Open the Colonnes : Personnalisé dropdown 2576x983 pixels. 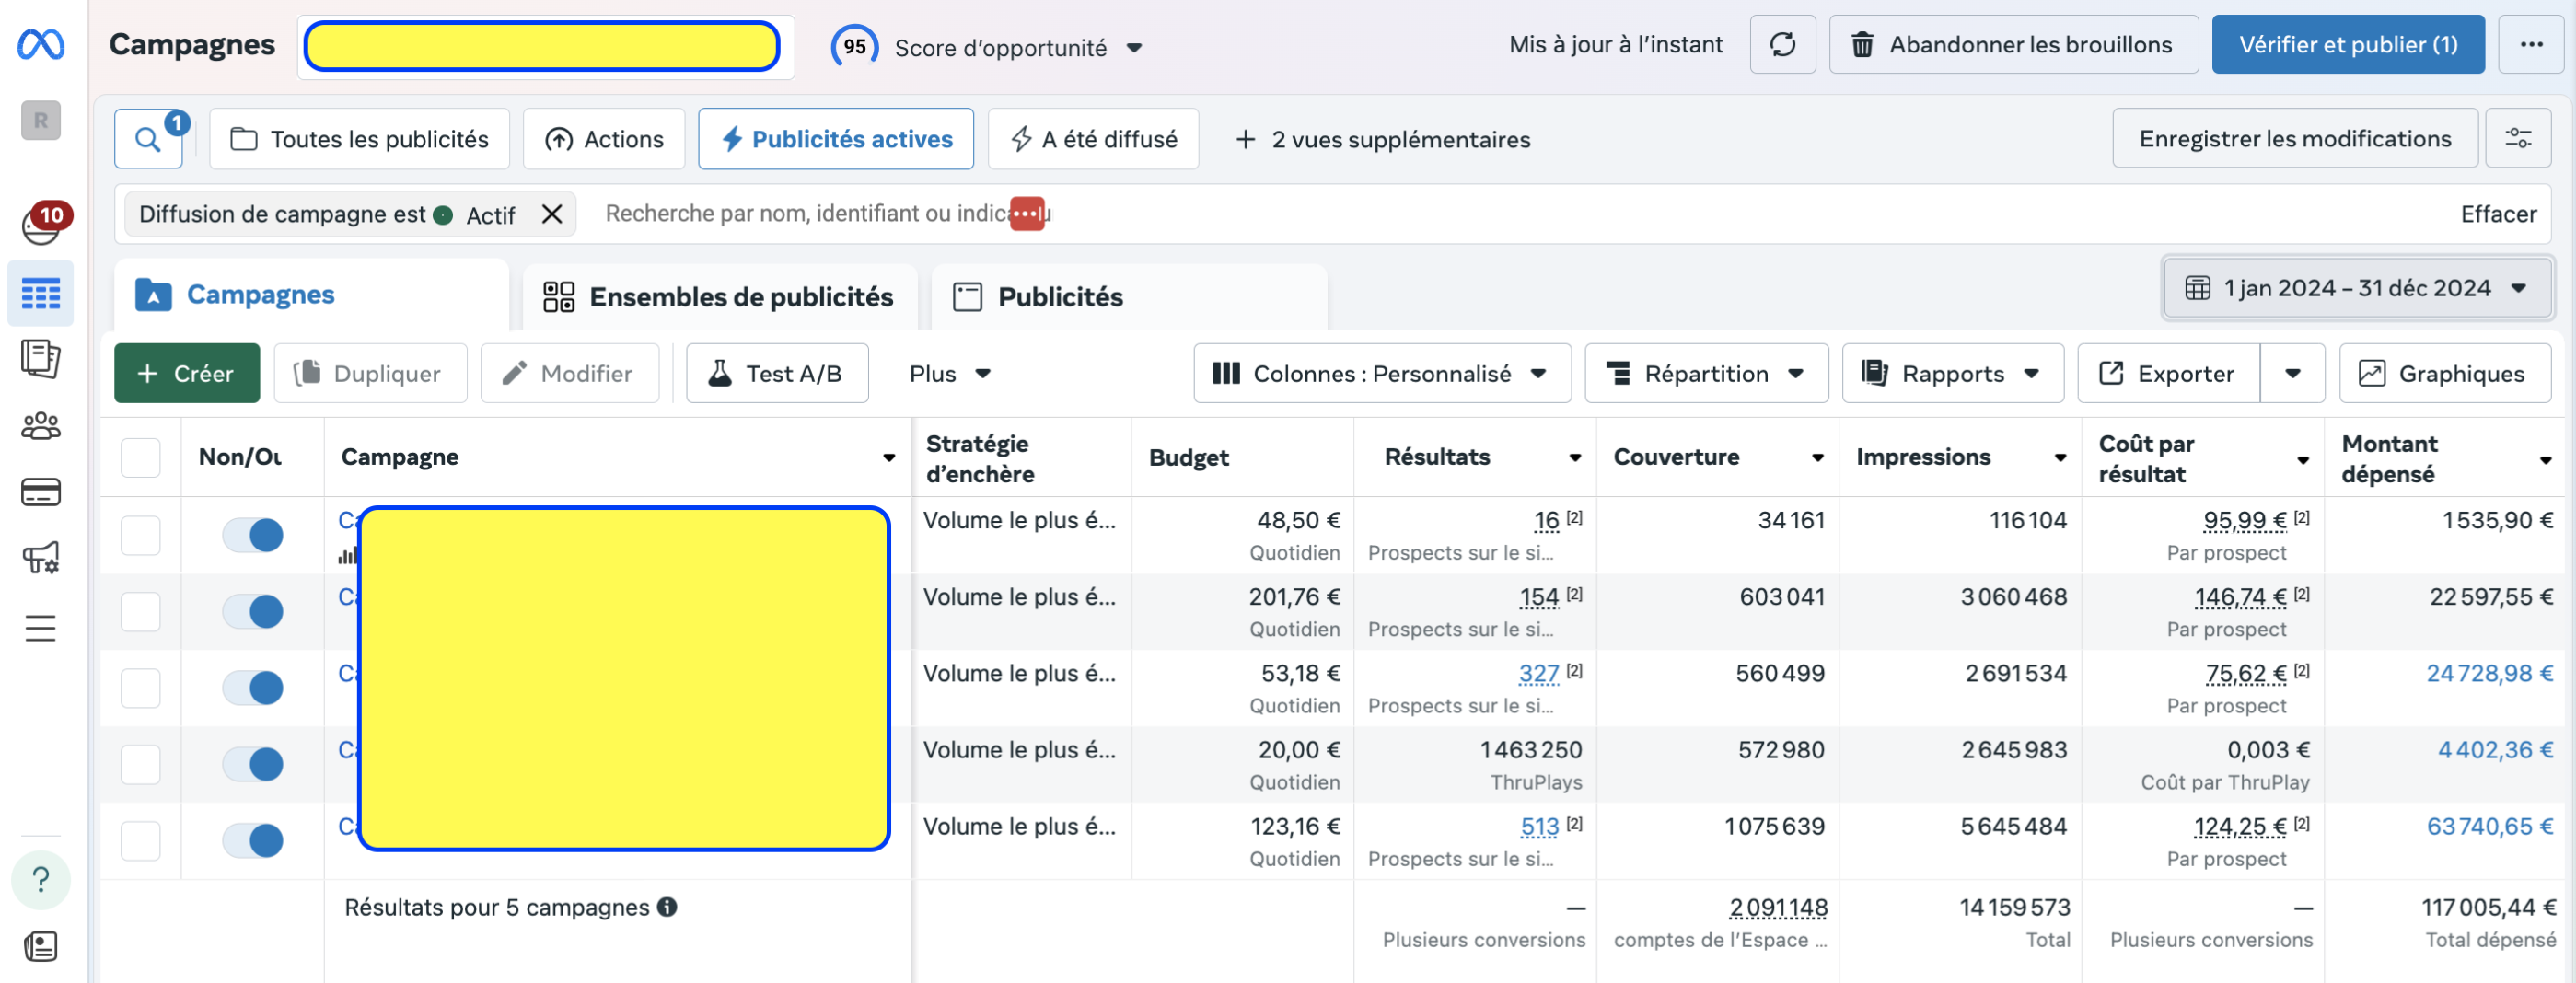pos(1382,373)
